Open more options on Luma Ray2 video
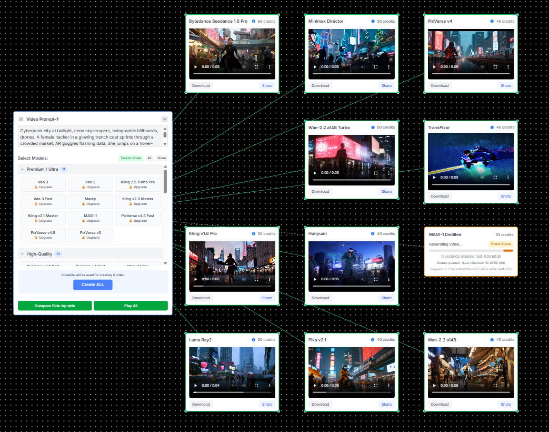Image resolution: width=549 pixels, height=432 pixels. pos(269,386)
